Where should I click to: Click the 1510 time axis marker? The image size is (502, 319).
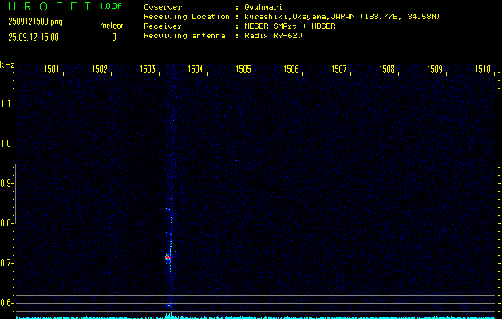tap(483, 69)
